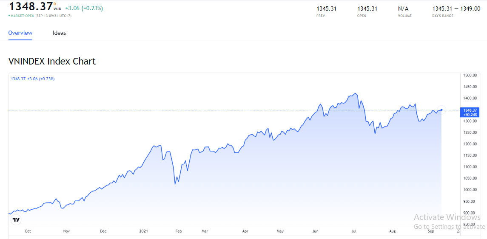The height and width of the screenshot is (239, 487).
Task: Click the orange D delayed-data indicator
Action: click(54, 4)
